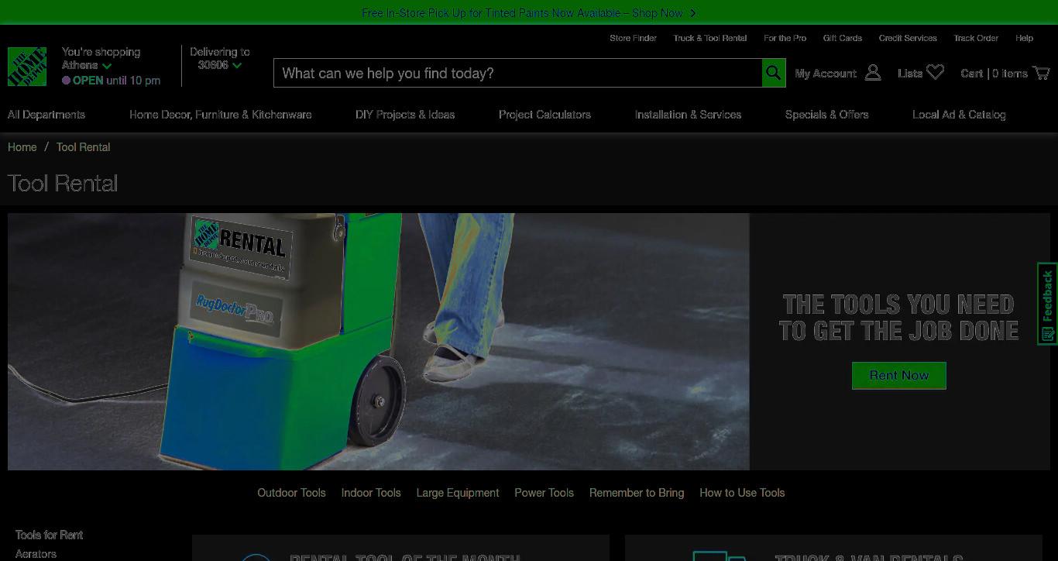Open the shopping cart icon
The height and width of the screenshot is (561, 1058).
1042,73
